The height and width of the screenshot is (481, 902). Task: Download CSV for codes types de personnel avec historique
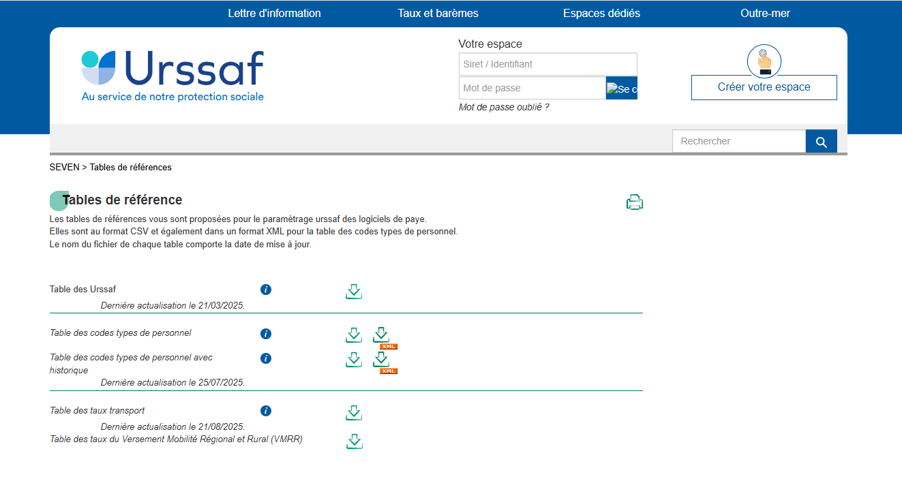[353, 360]
